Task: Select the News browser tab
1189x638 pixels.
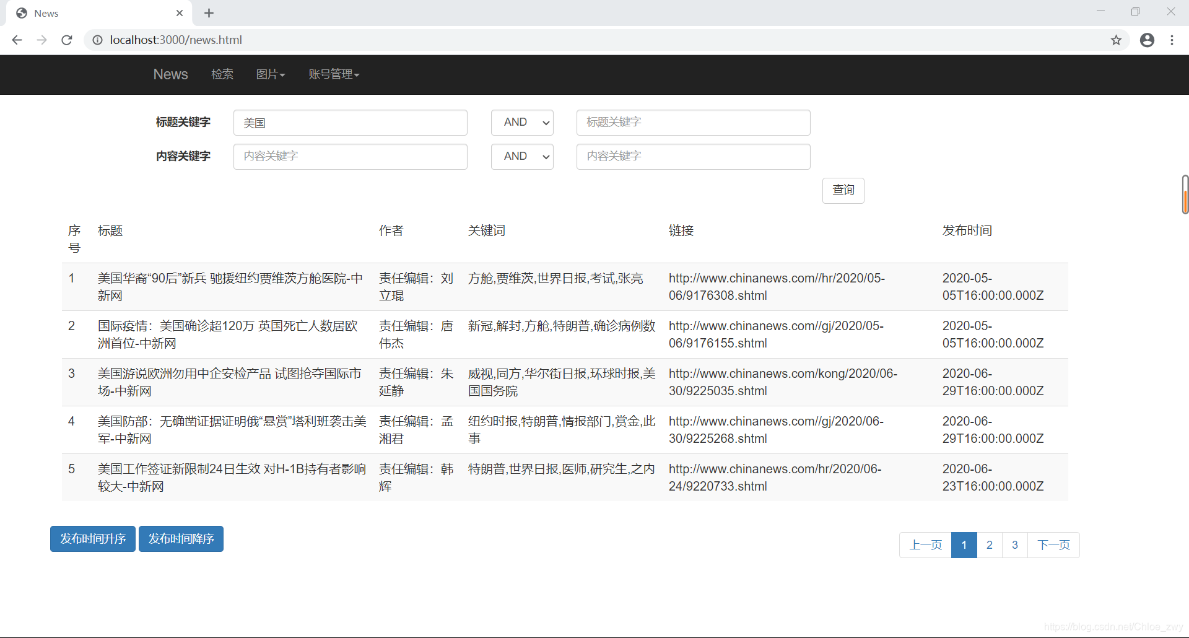Action: 99,13
